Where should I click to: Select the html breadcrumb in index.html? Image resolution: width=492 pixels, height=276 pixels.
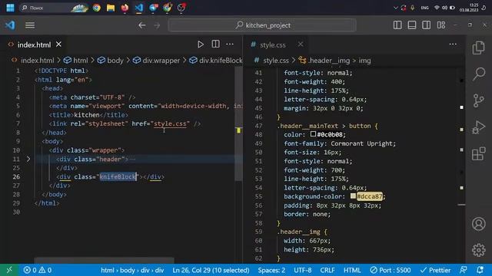tap(76, 61)
